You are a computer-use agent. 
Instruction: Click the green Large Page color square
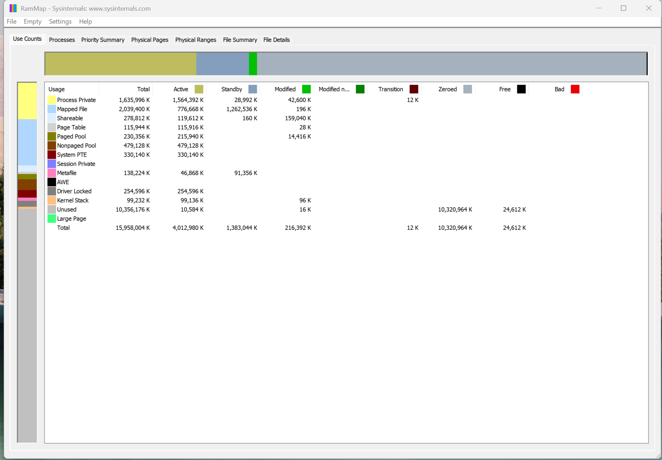click(52, 218)
